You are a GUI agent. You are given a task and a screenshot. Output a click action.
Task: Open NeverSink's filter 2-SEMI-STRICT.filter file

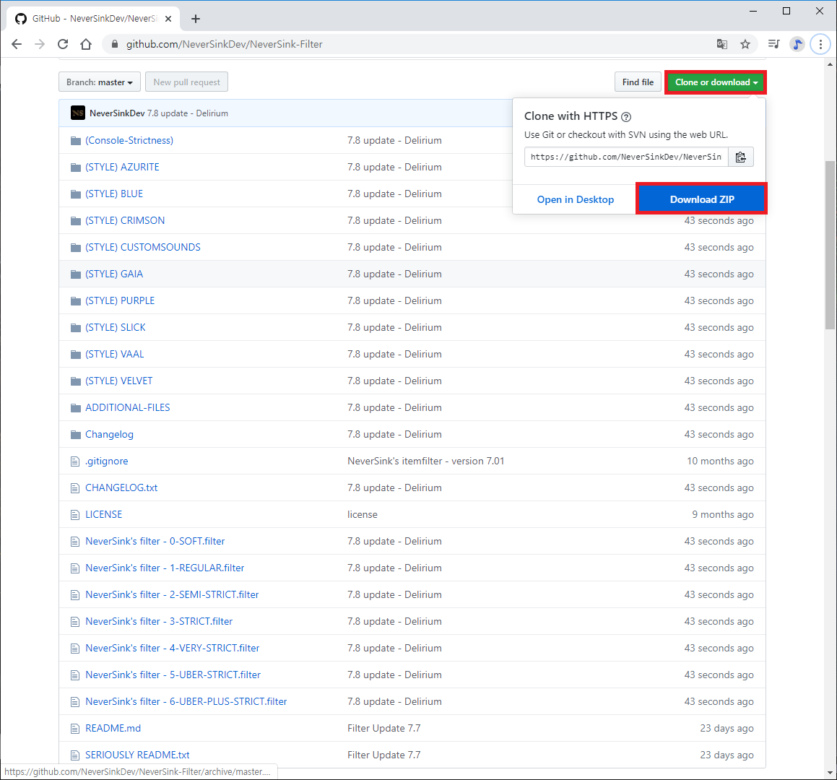pos(172,594)
